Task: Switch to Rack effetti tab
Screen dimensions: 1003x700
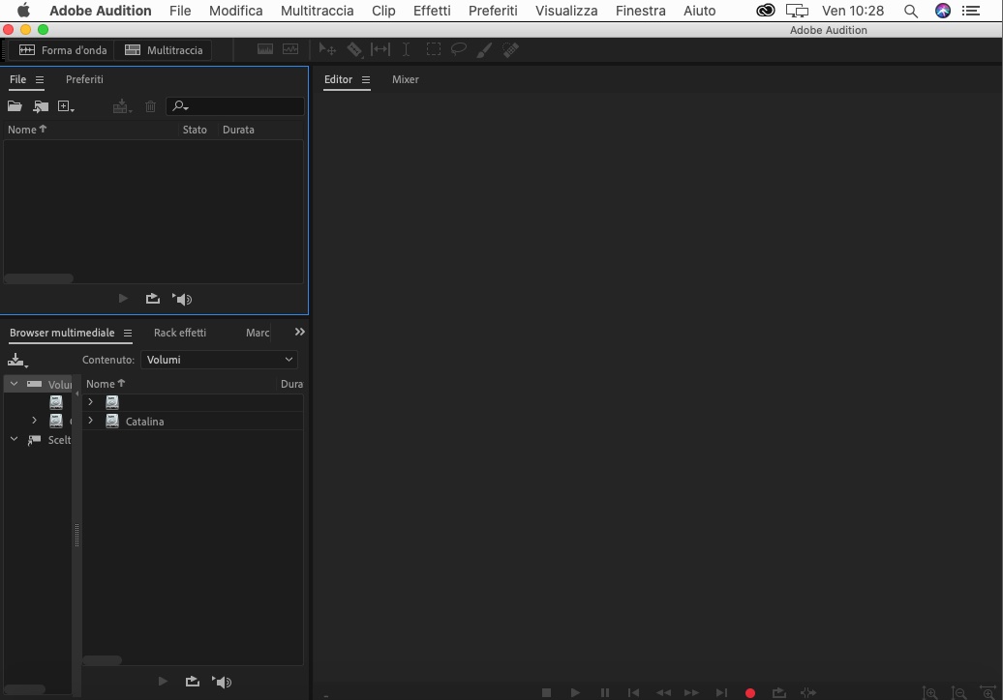Action: 180,333
